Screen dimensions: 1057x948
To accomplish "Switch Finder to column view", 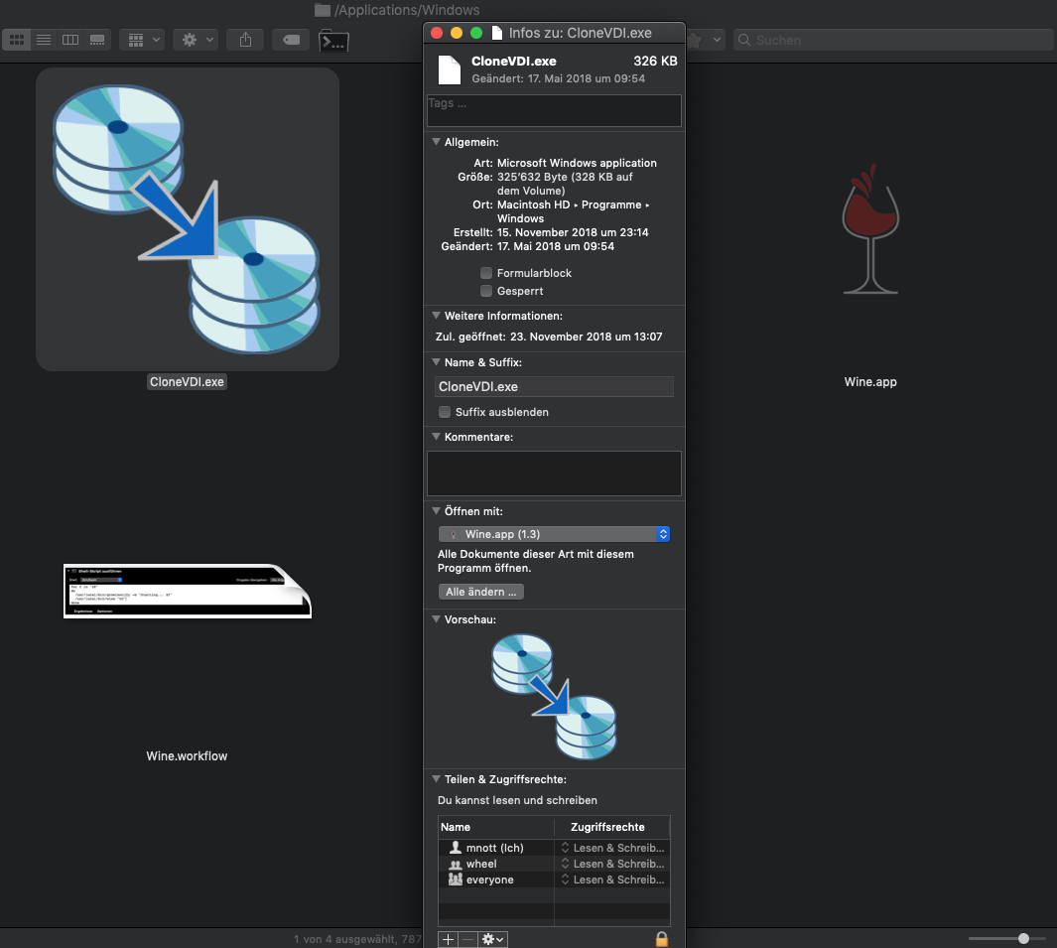I will pos(70,40).
